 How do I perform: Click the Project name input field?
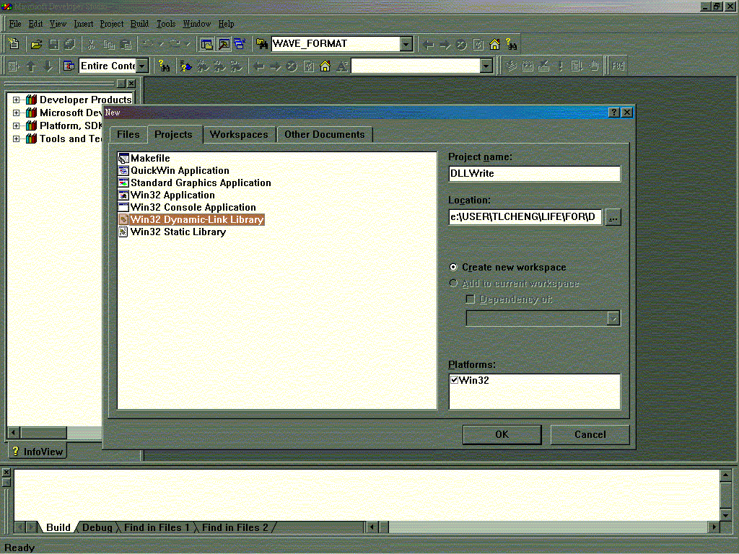(535, 173)
